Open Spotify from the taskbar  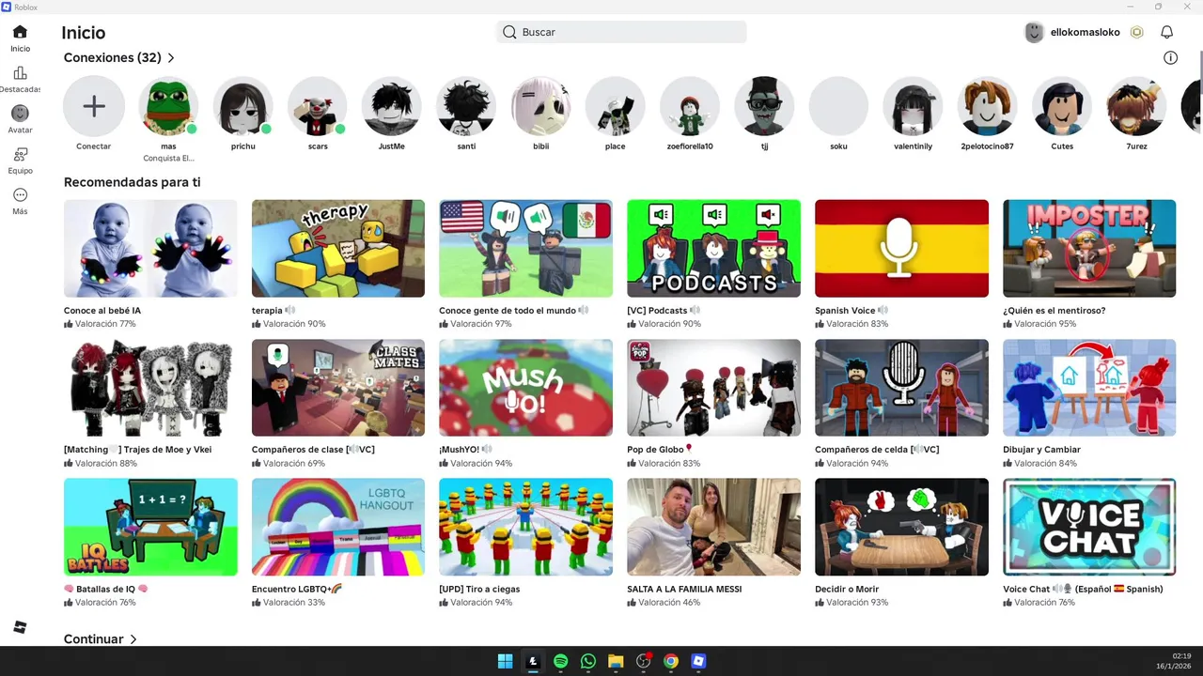pos(560,661)
